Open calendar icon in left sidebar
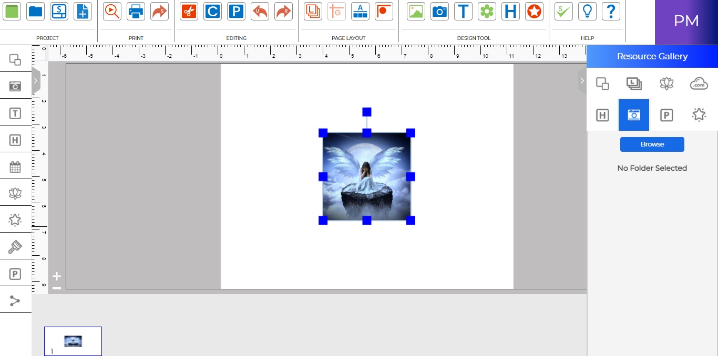 point(15,167)
